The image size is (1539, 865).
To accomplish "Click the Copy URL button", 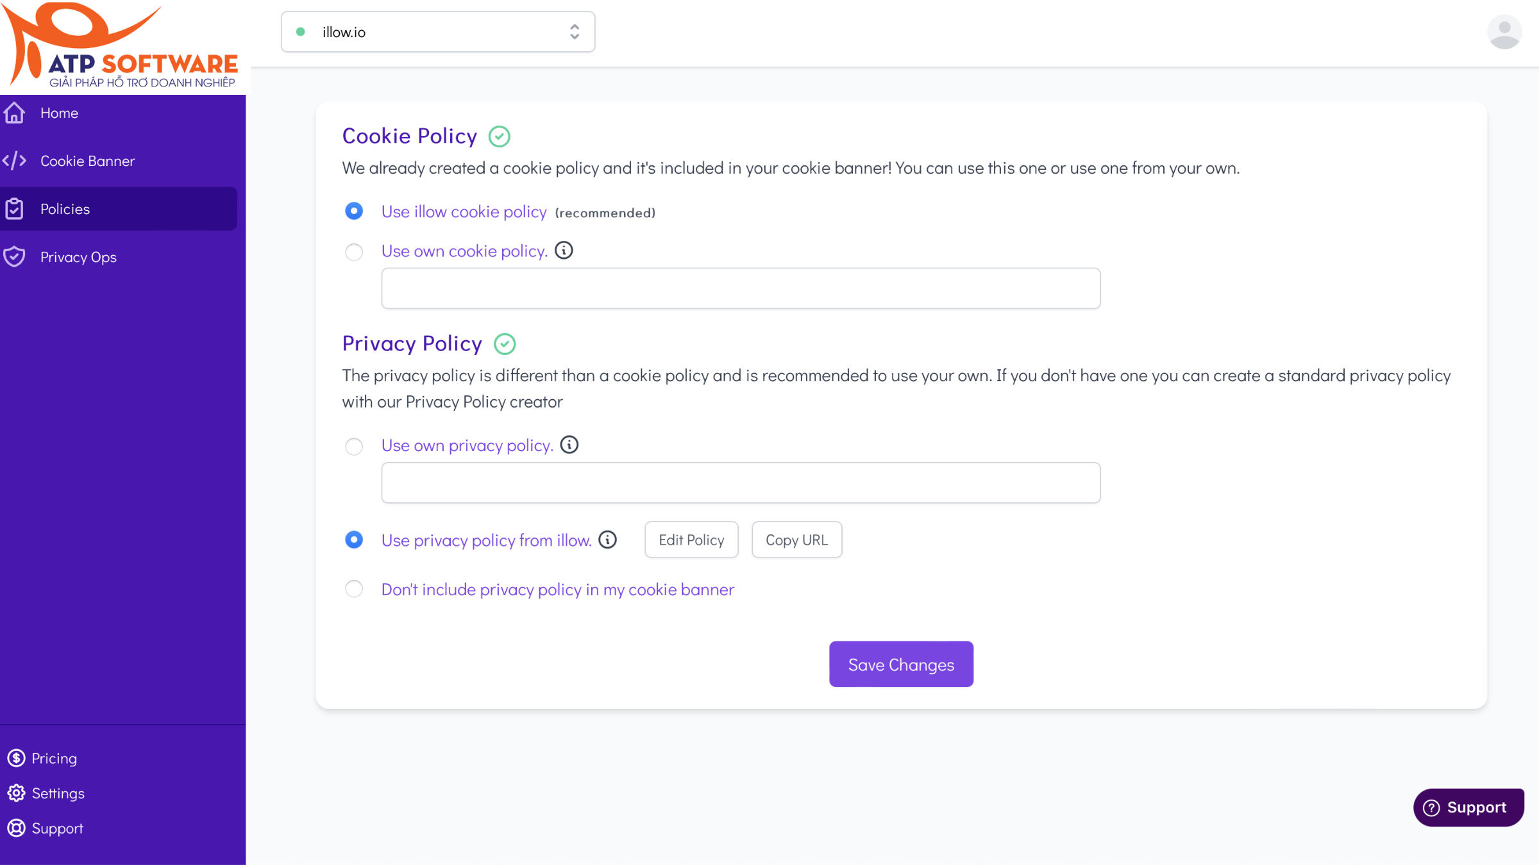I will pos(796,540).
